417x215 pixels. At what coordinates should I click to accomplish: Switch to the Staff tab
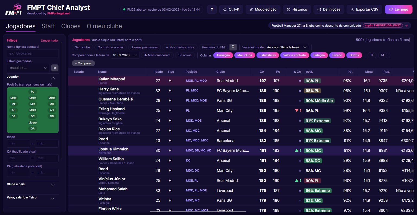[x=48, y=26]
